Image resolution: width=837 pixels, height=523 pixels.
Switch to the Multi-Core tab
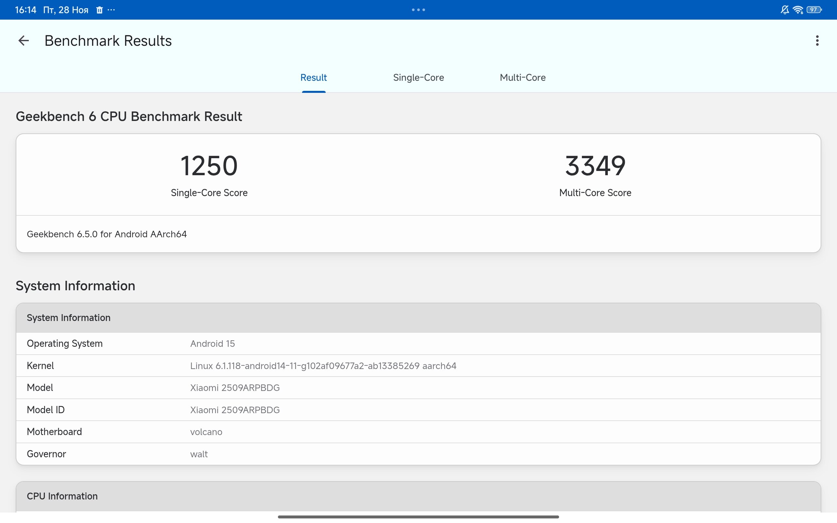point(522,77)
